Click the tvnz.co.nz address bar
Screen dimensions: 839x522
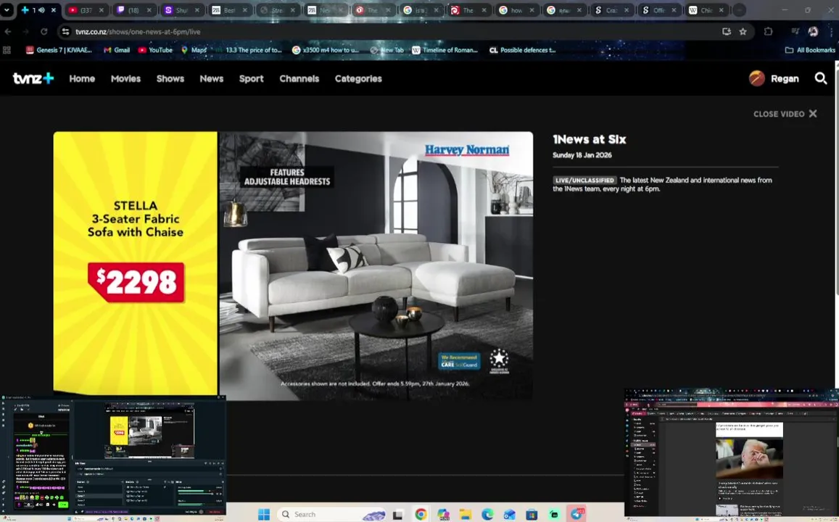click(x=391, y=32)
